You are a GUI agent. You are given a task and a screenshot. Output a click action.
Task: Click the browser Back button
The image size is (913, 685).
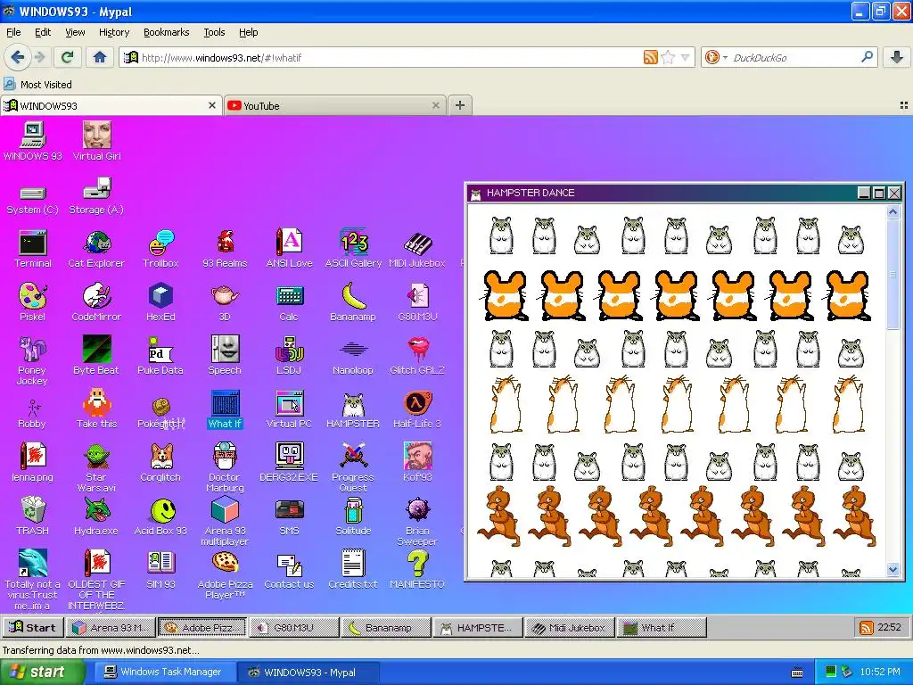coord(17,57)
